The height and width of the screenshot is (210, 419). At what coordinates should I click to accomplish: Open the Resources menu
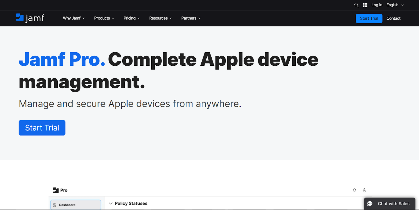pos(160,18)
